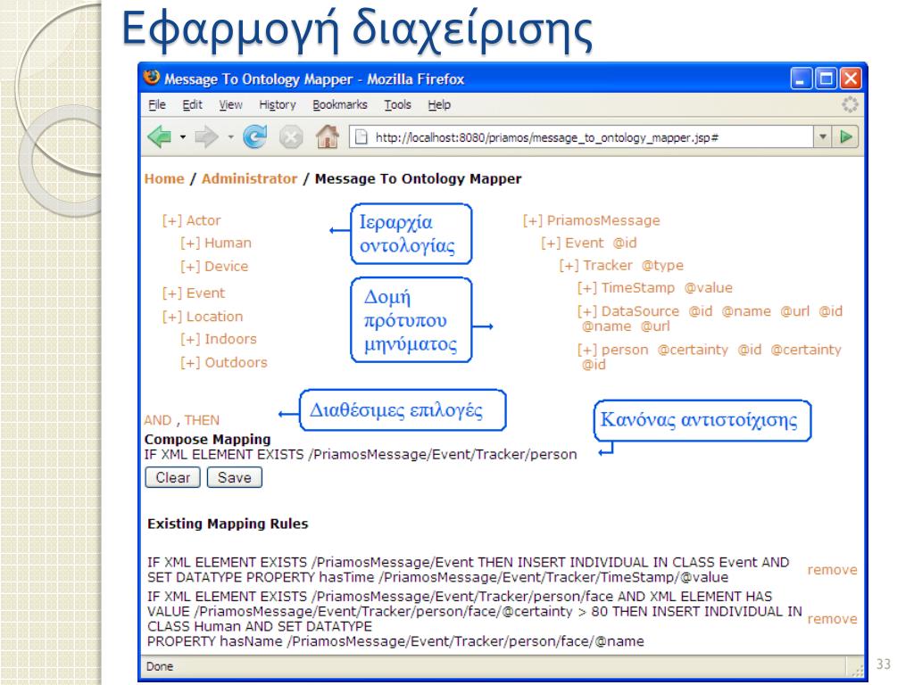Image resolution: width=914 pixels, height=685 pixels.
Task: Click the Firefox forward arrow button
Action: 206,137
